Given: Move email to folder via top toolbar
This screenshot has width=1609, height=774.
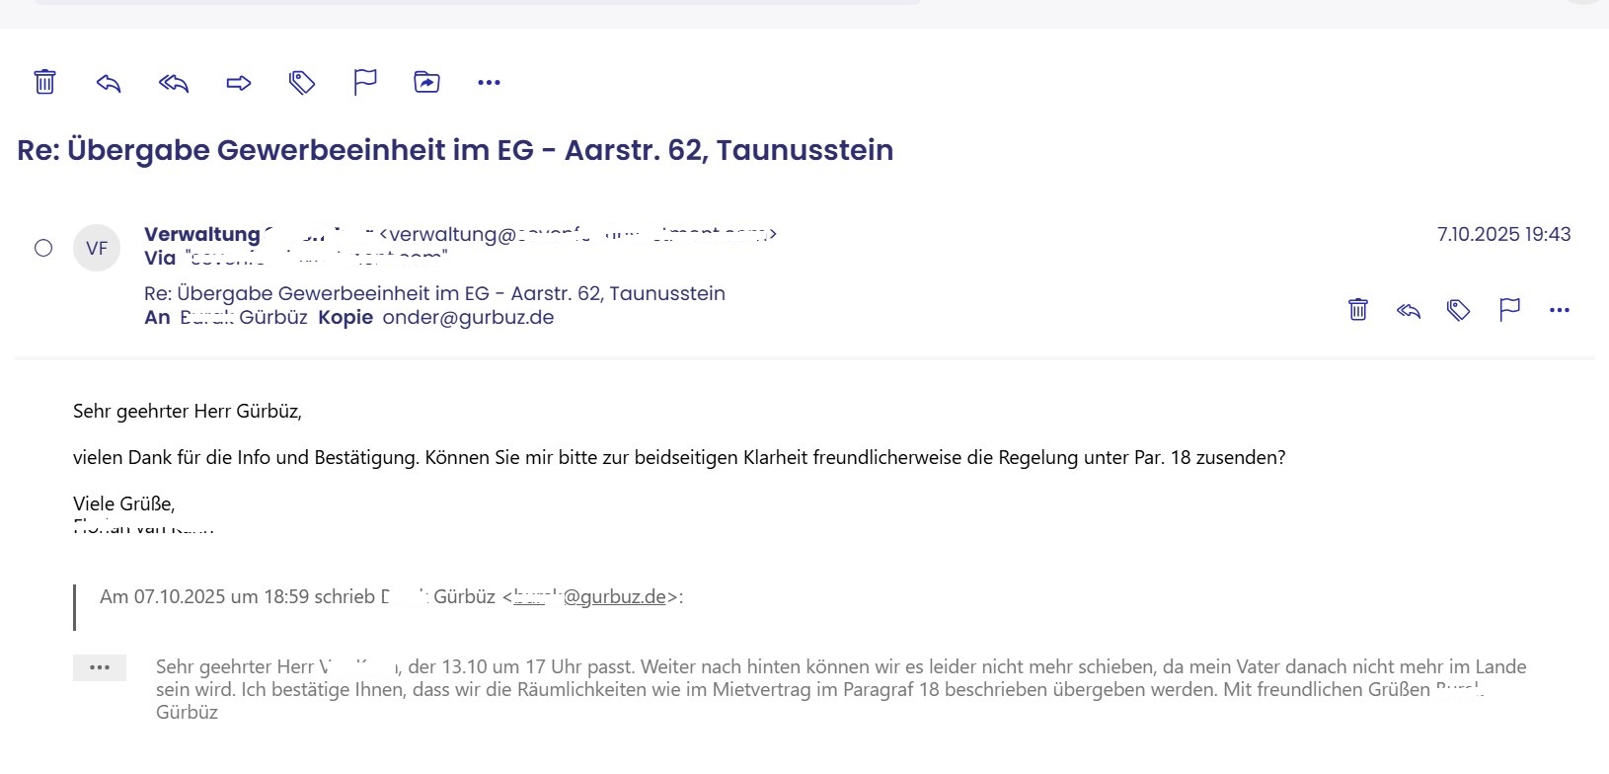Looking at the screenshot, I should point(426,83).
